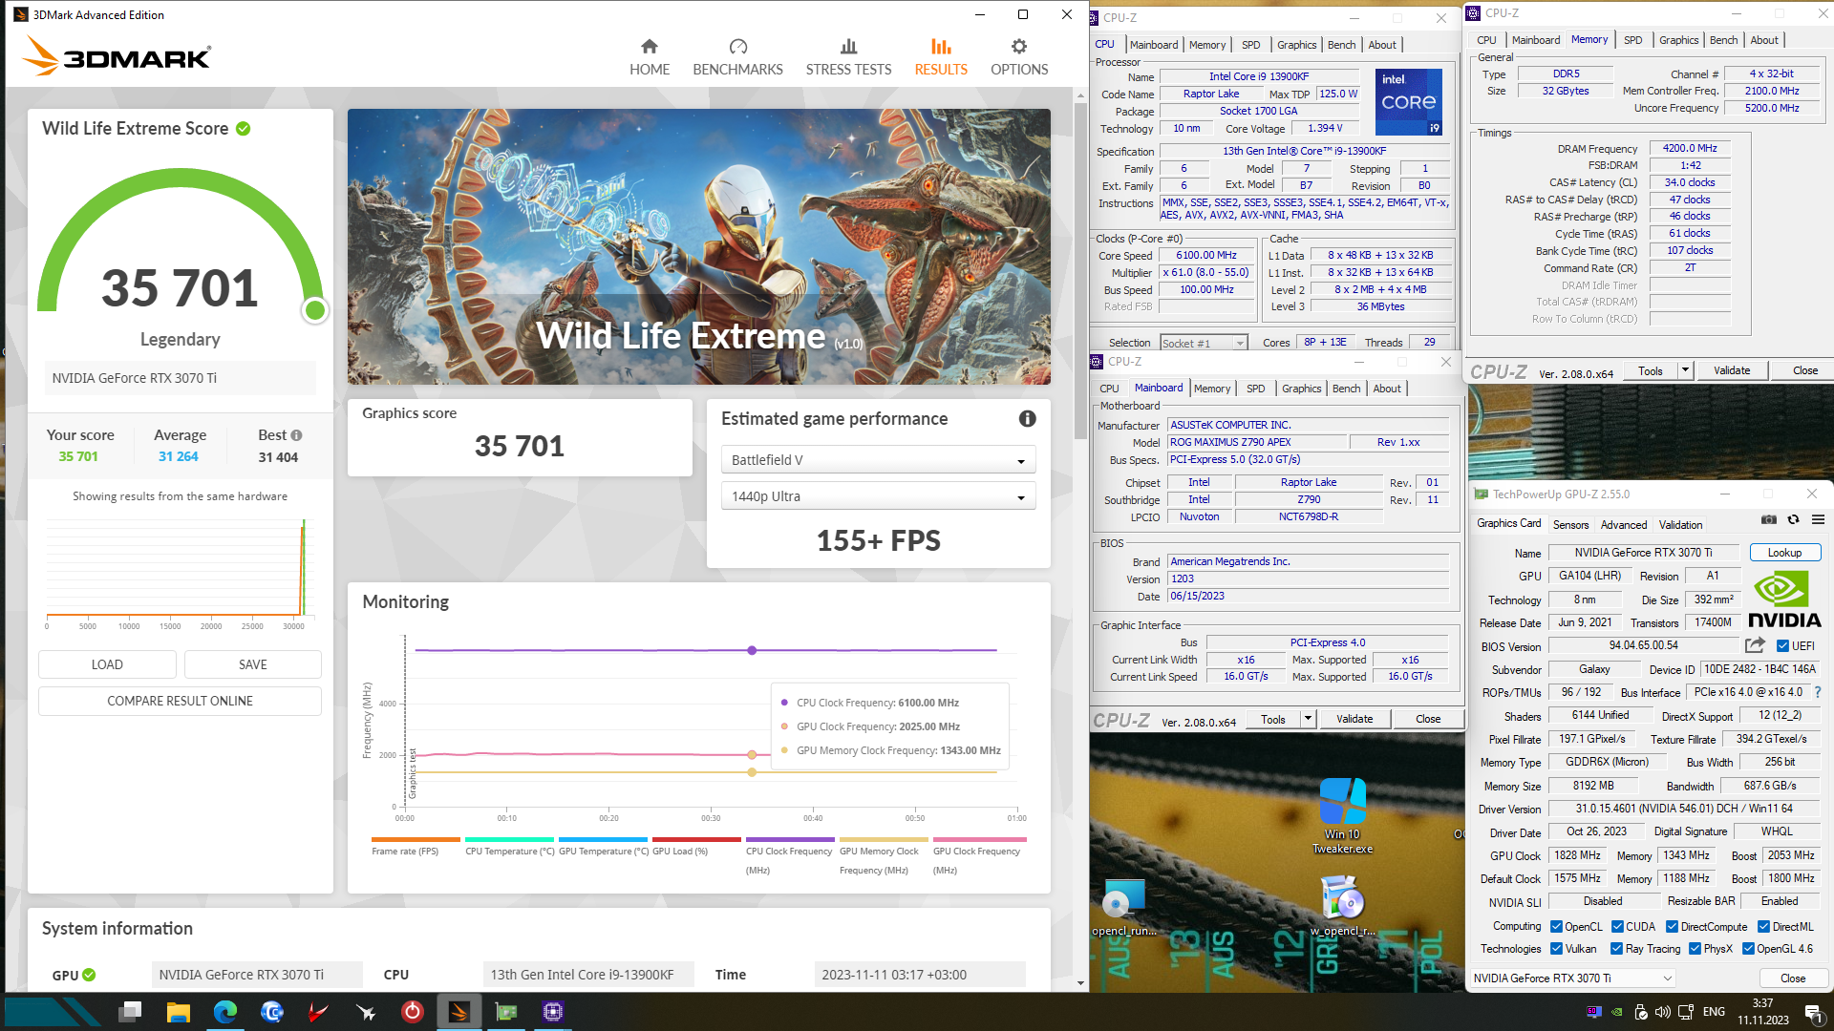Screen dimensions: 1834x1031
Task: Click the NVIDIA logo in GPU-Z
Action: pyautogui.click(x=1784, y=598)
